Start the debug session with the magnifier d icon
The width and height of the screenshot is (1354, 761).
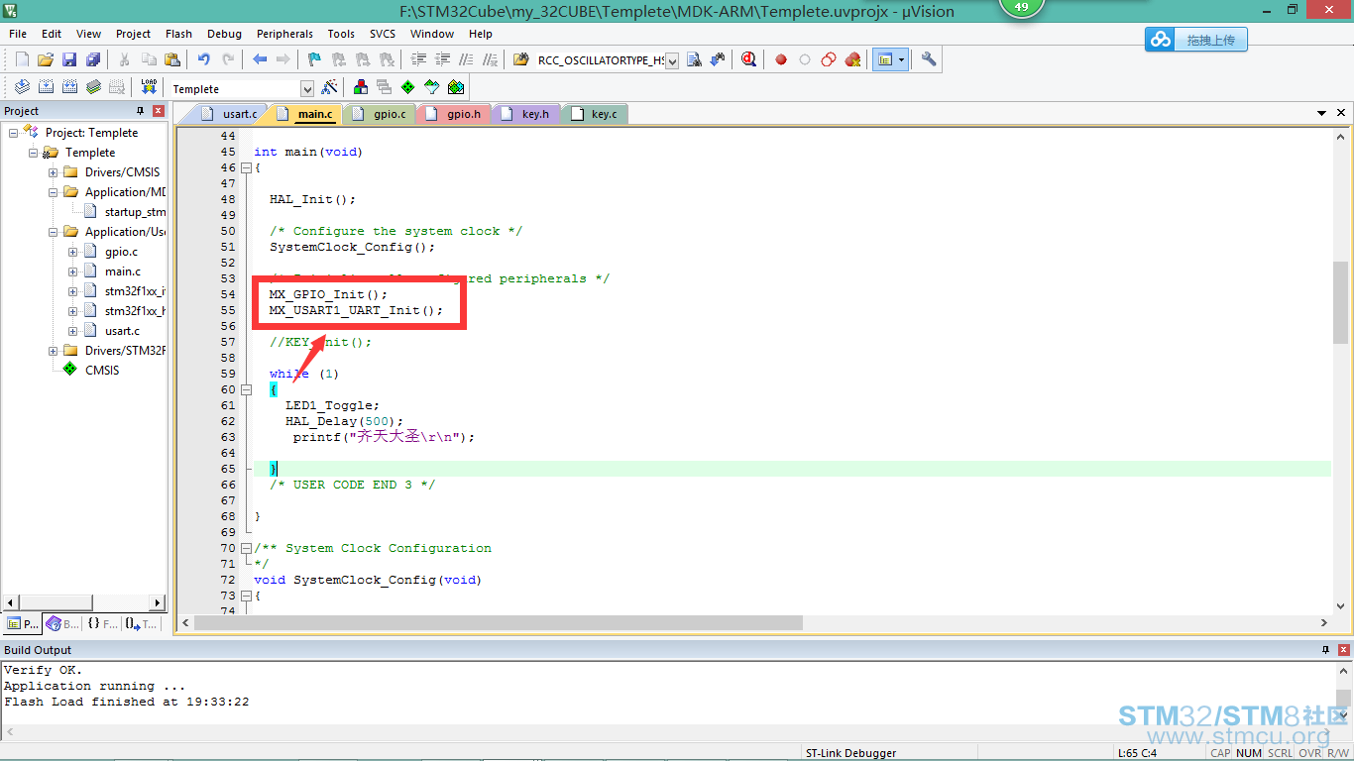(x=748, y=59)
